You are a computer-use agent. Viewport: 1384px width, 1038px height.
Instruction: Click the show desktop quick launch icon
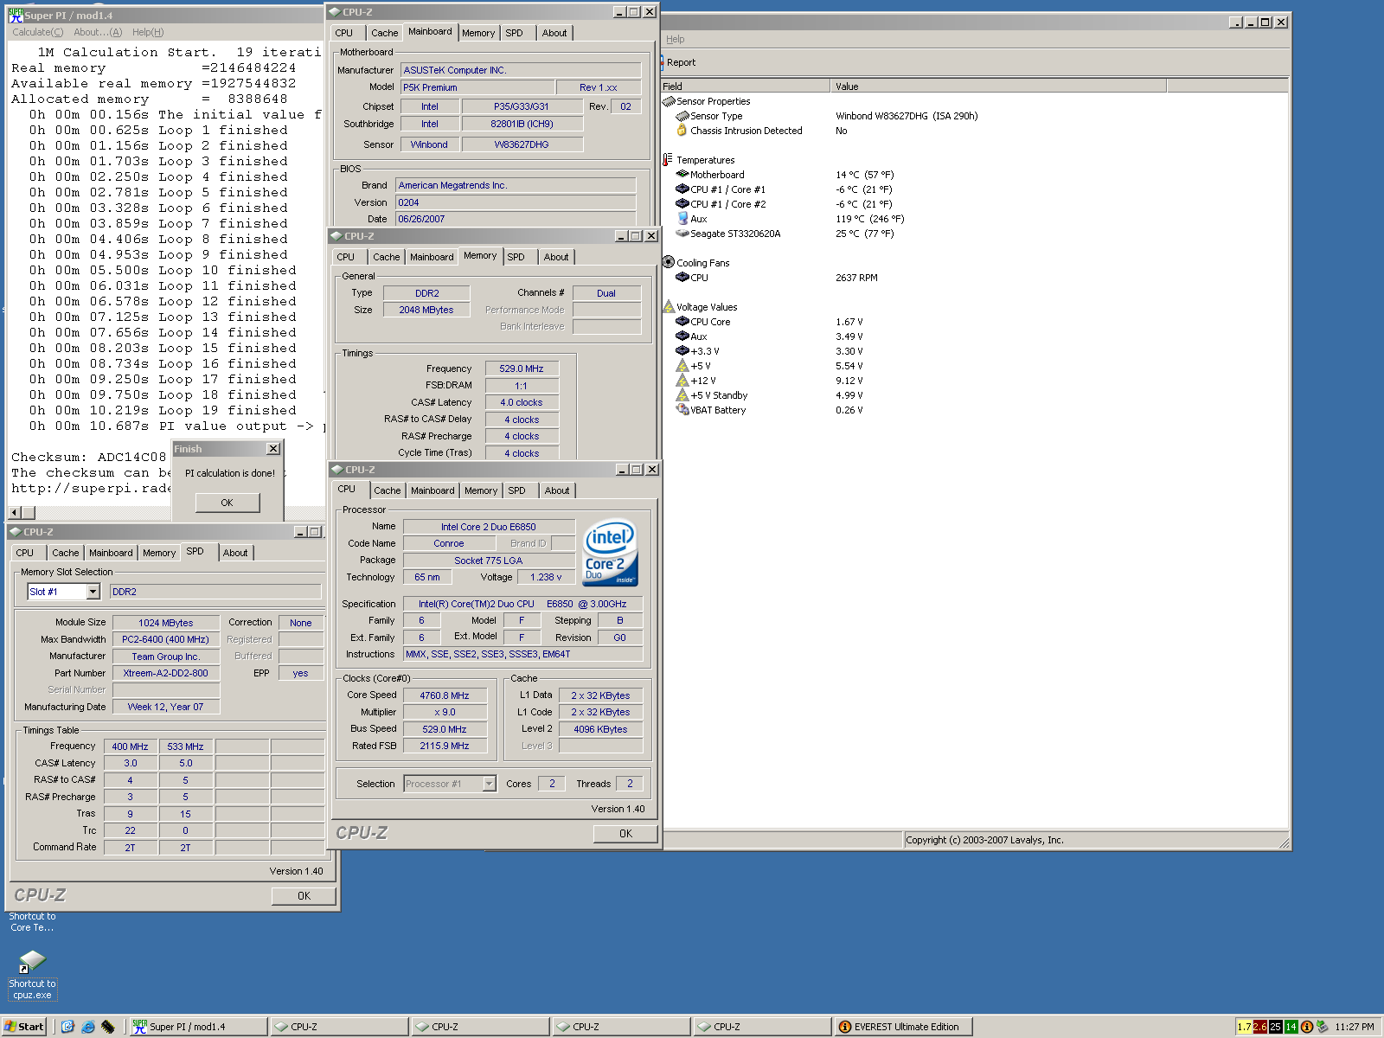click(67, 1027)
